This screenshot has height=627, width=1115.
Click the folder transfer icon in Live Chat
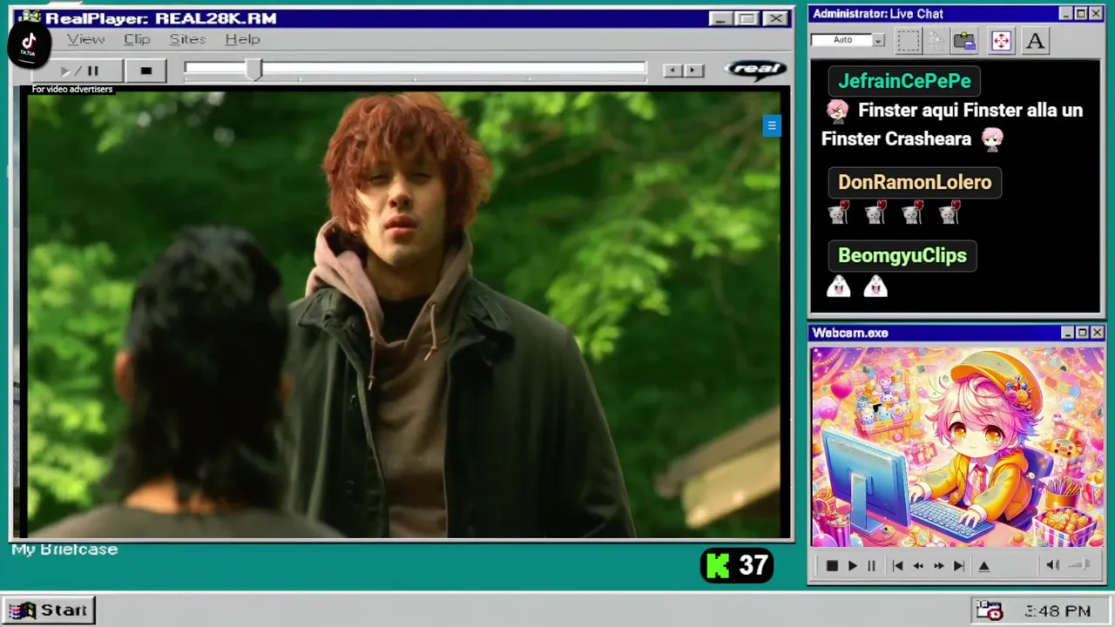pyautogui.click(x=964, y=40)
